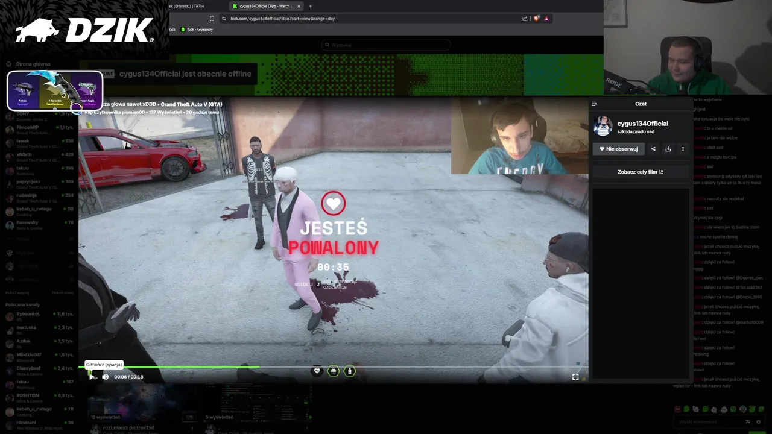The height and width of the screenshot is (434, 772).
Task: Click clip title Grand Theft Auto V text
Action: [191, 104]
